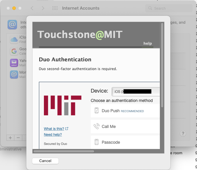This screenshot has height=170, width=197.
Task: Click the 'Choose an authentication method' text
Action: point(121,100)
